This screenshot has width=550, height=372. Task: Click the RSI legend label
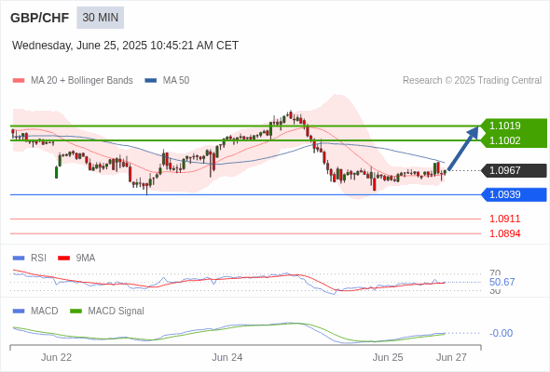tap(38, 259)
